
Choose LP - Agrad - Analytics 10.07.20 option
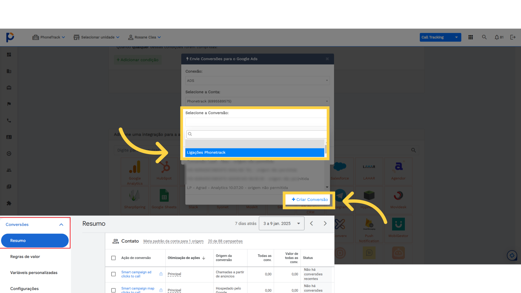(x=255, y=188)
